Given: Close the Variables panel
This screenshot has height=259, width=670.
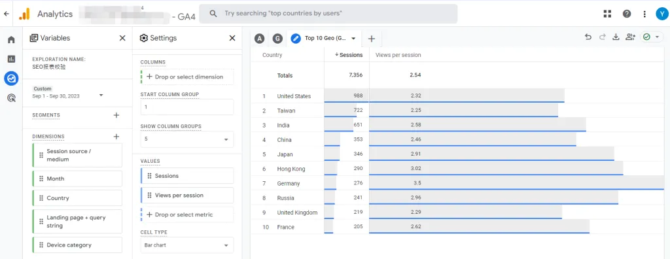Looking at the screenshot, I should click(x=122, y=38).
